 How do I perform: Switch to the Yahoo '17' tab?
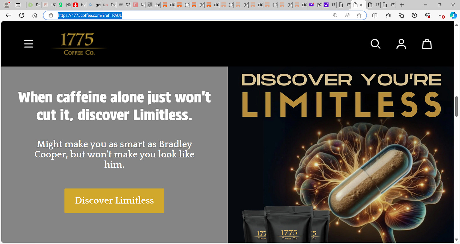click(x=330, y=5)
